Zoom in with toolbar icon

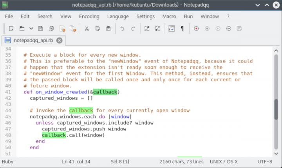click(x=147, y=29)
